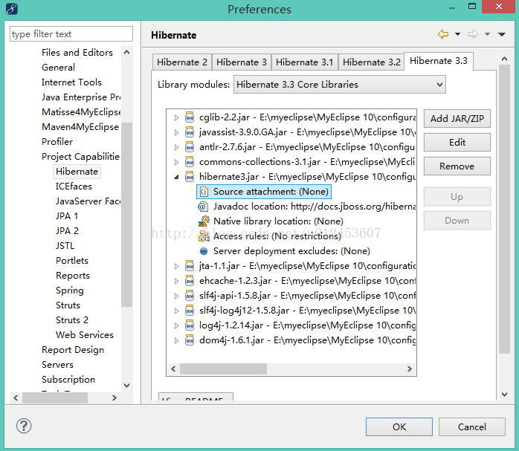Screen dimensions: 519x451
Task: Select Report Design in category tree
Action: 73,350
